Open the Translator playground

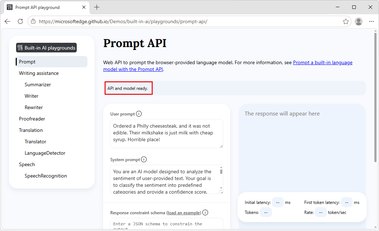coord(35,142)
